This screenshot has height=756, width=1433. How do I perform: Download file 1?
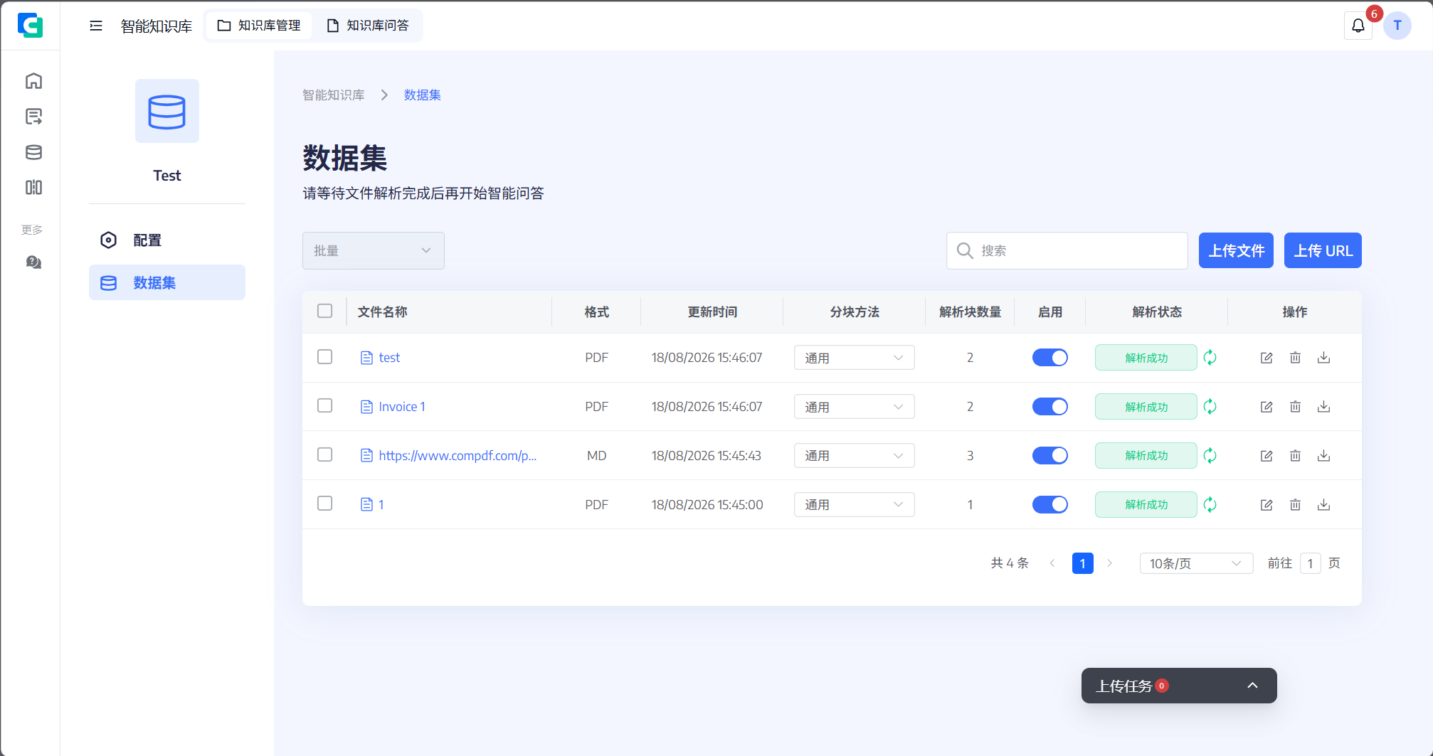[1323, 505]
